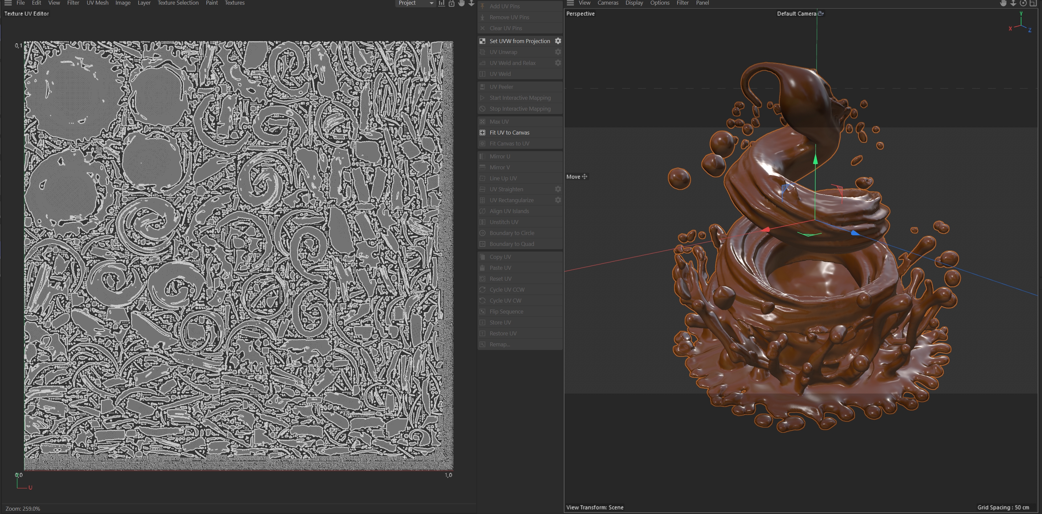Toggle viewport layout maximize icon
The height and width of the screenshot is (514, 1042).
[x=1033, y=3]
